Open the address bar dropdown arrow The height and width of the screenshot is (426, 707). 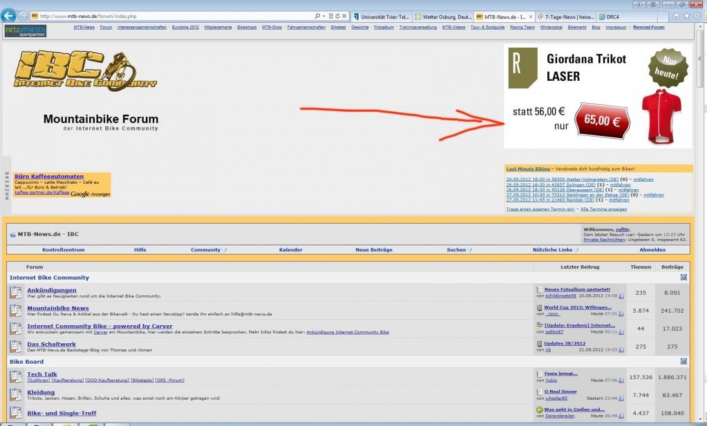pyautogui.click(x=324, y=16)
